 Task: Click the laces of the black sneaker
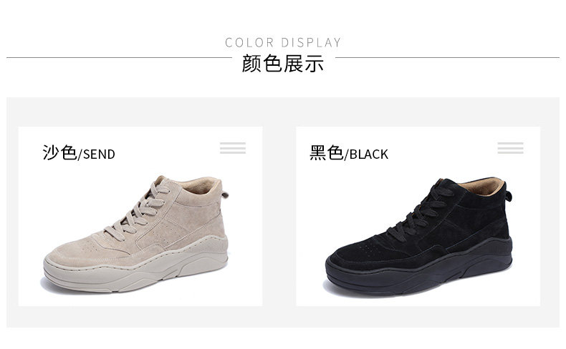pyautogui.click(x=418, y=212)
